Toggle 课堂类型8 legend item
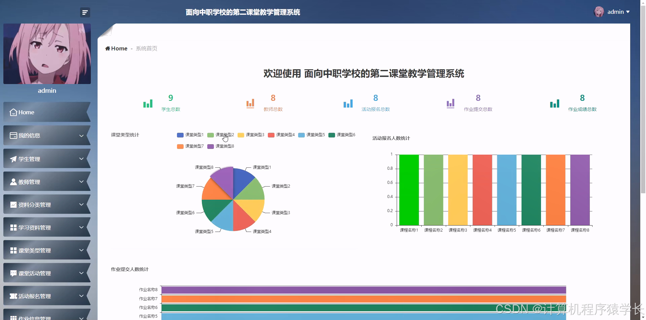This screenshot has width=646, height=320. tap(220, 146)
